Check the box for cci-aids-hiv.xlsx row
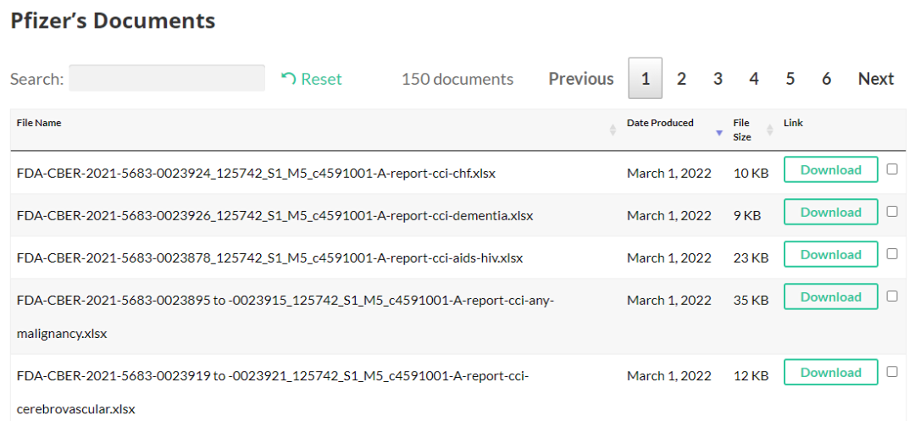 coord(892,253)
